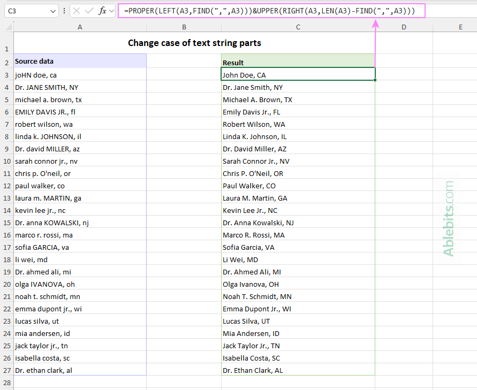Screen dimensions: 477x390
Task: Select column A header
Action: 80,27
